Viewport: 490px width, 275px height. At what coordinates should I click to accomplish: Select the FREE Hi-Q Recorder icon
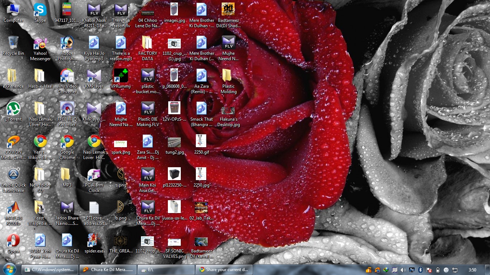pos(67,109)
